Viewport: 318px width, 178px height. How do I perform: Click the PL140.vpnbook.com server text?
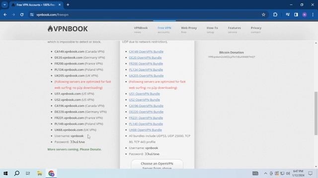click(x=69, y=124)
